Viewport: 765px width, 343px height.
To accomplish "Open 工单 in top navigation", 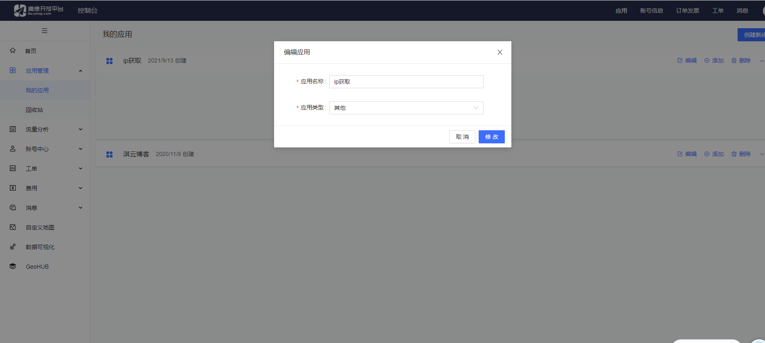I will (x=718, y=11).
